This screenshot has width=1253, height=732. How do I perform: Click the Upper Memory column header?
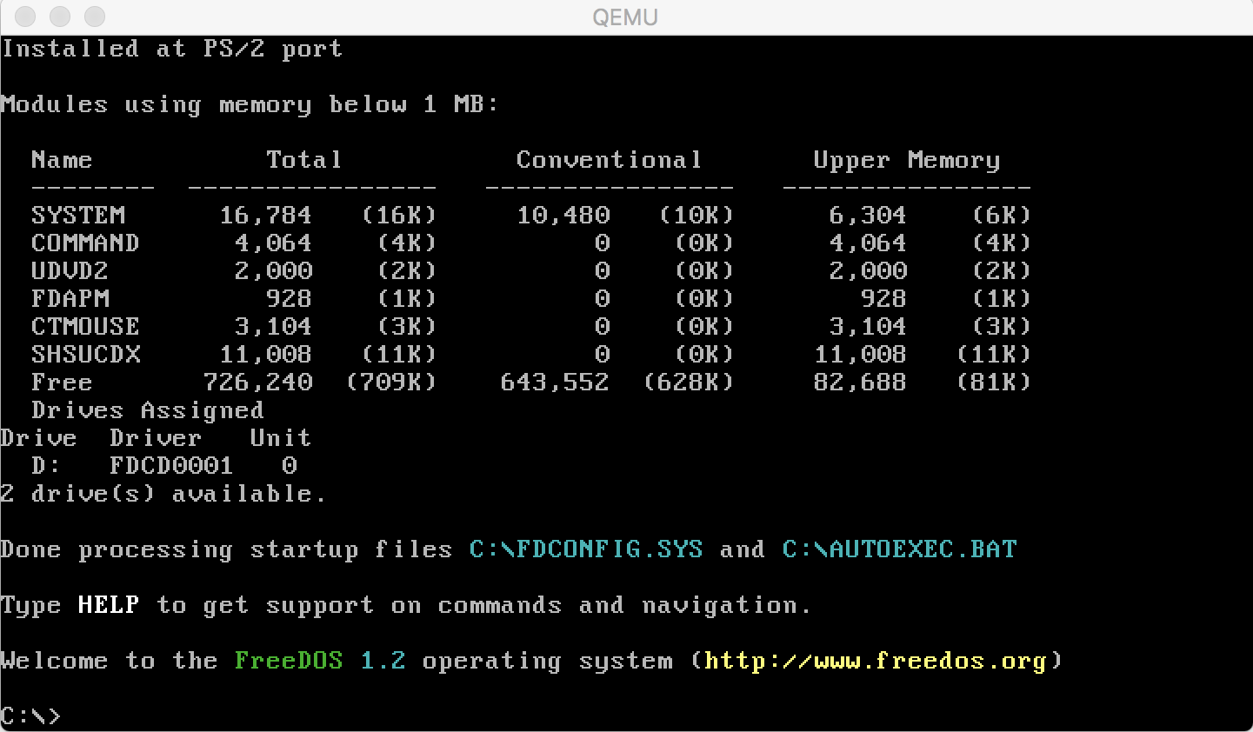pyautogui.click(x=906, y=160)
